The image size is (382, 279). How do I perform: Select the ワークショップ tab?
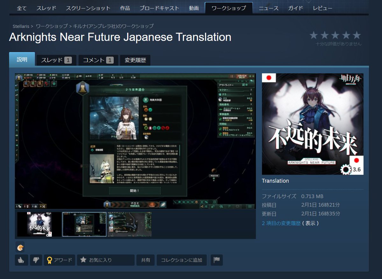[x=229, y=8]
